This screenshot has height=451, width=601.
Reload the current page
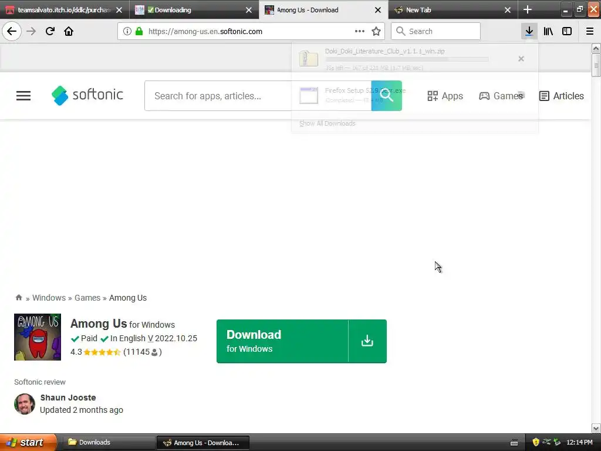(50, 31)
